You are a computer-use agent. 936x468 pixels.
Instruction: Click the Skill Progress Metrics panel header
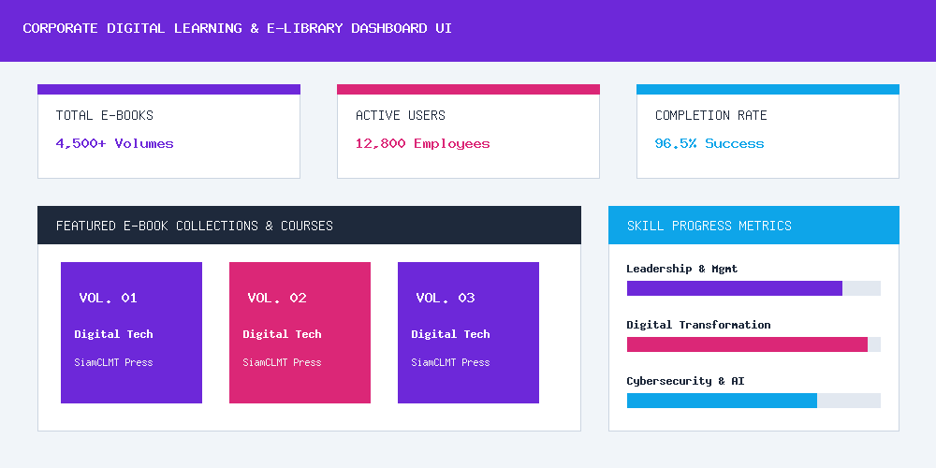click(x=753, y=225)
